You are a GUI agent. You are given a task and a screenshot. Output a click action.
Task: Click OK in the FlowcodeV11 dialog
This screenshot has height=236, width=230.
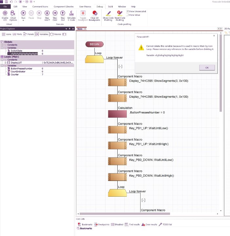[207, 68]
